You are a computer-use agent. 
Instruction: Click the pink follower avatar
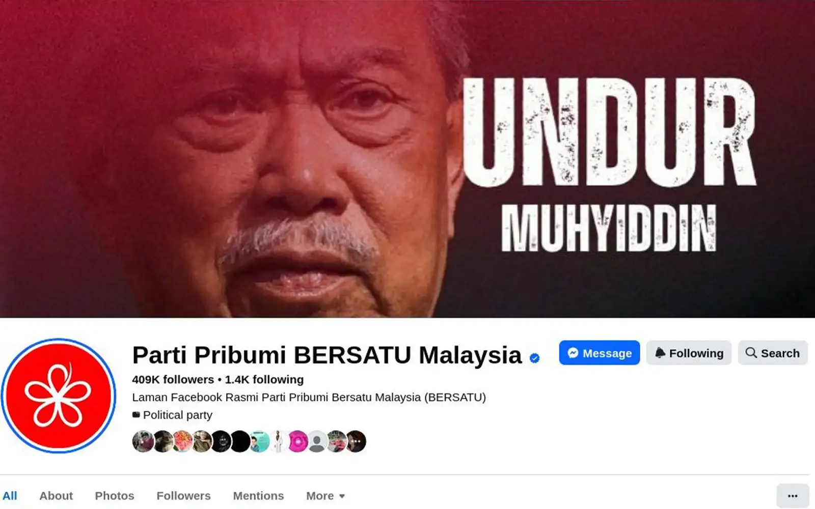point(298,441)
